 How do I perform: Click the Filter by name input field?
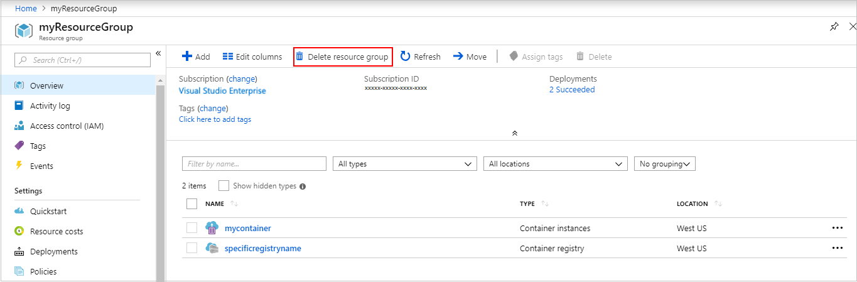254,164
